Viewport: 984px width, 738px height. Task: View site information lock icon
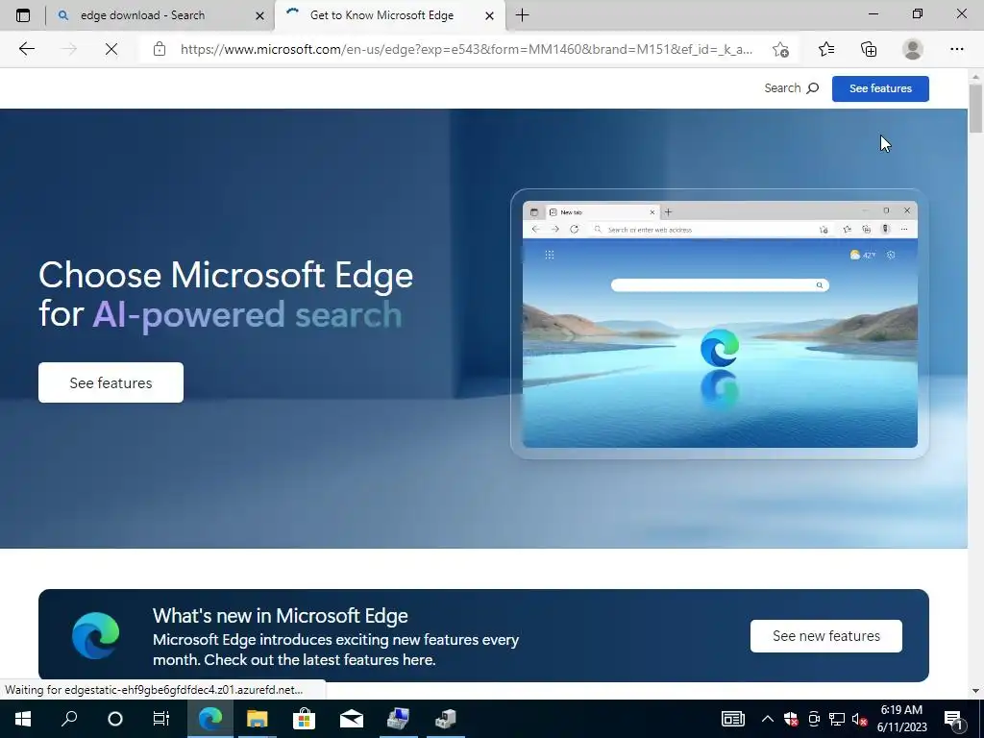160,49
